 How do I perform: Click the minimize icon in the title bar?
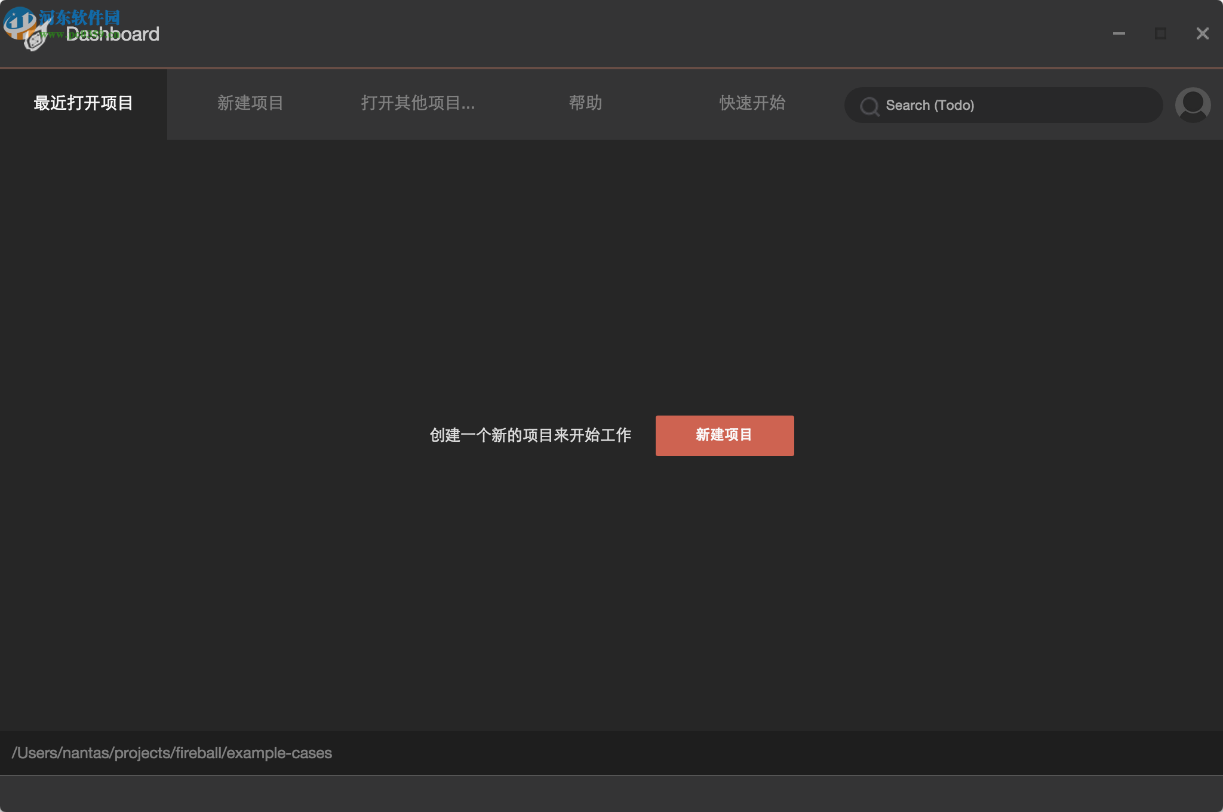[1118, 34]
